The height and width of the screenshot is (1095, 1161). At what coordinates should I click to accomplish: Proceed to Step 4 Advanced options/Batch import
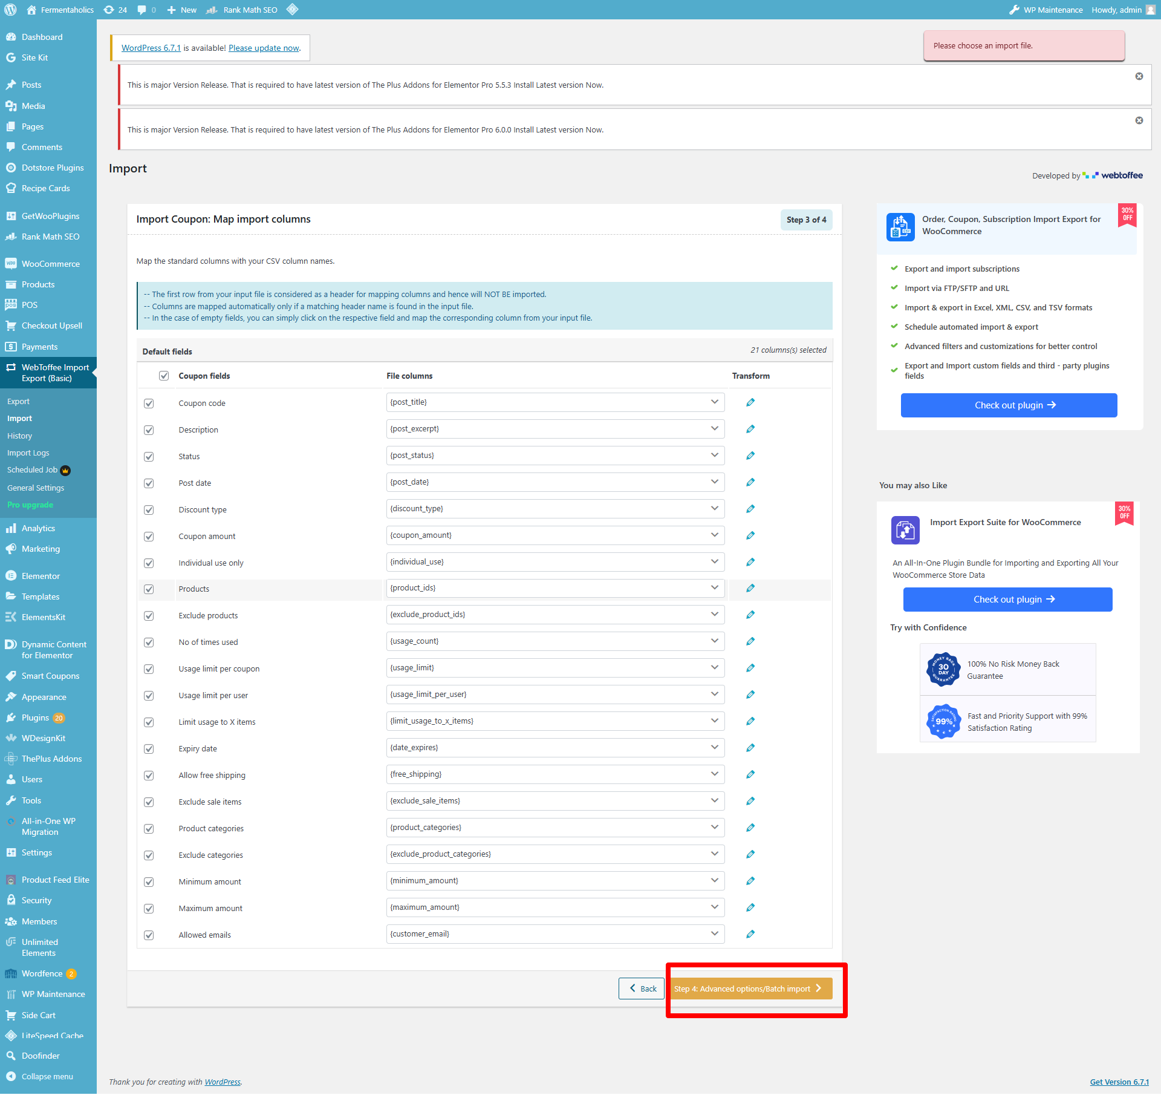[750, 989]
